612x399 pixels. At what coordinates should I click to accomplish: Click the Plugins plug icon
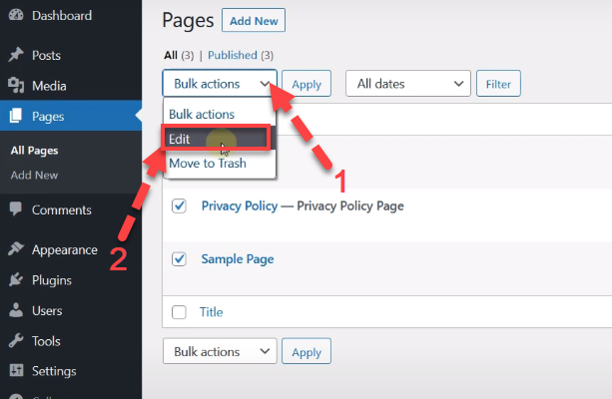coord(16,279)
